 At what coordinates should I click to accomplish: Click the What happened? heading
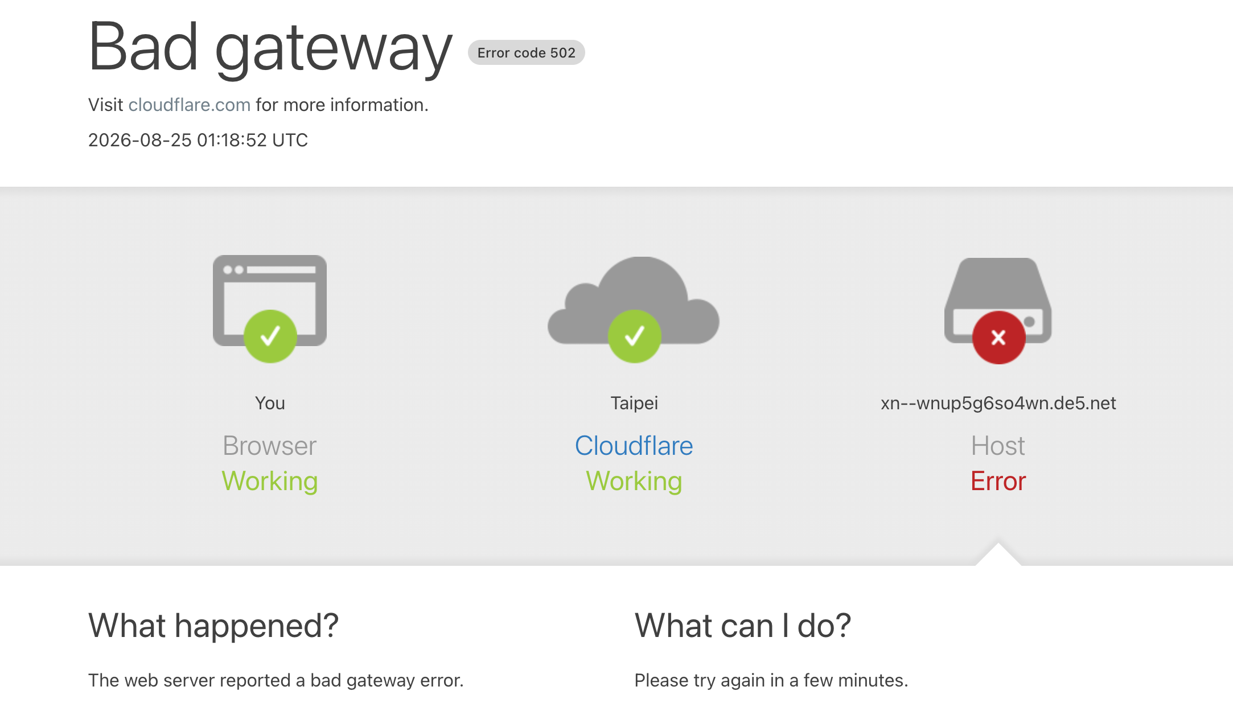[x=213, y=626]
